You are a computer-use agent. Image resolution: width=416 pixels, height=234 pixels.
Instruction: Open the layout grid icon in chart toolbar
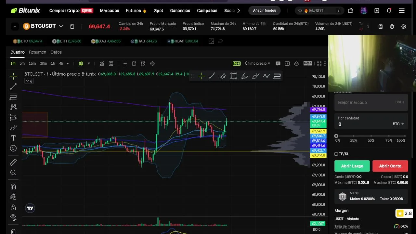111,63
